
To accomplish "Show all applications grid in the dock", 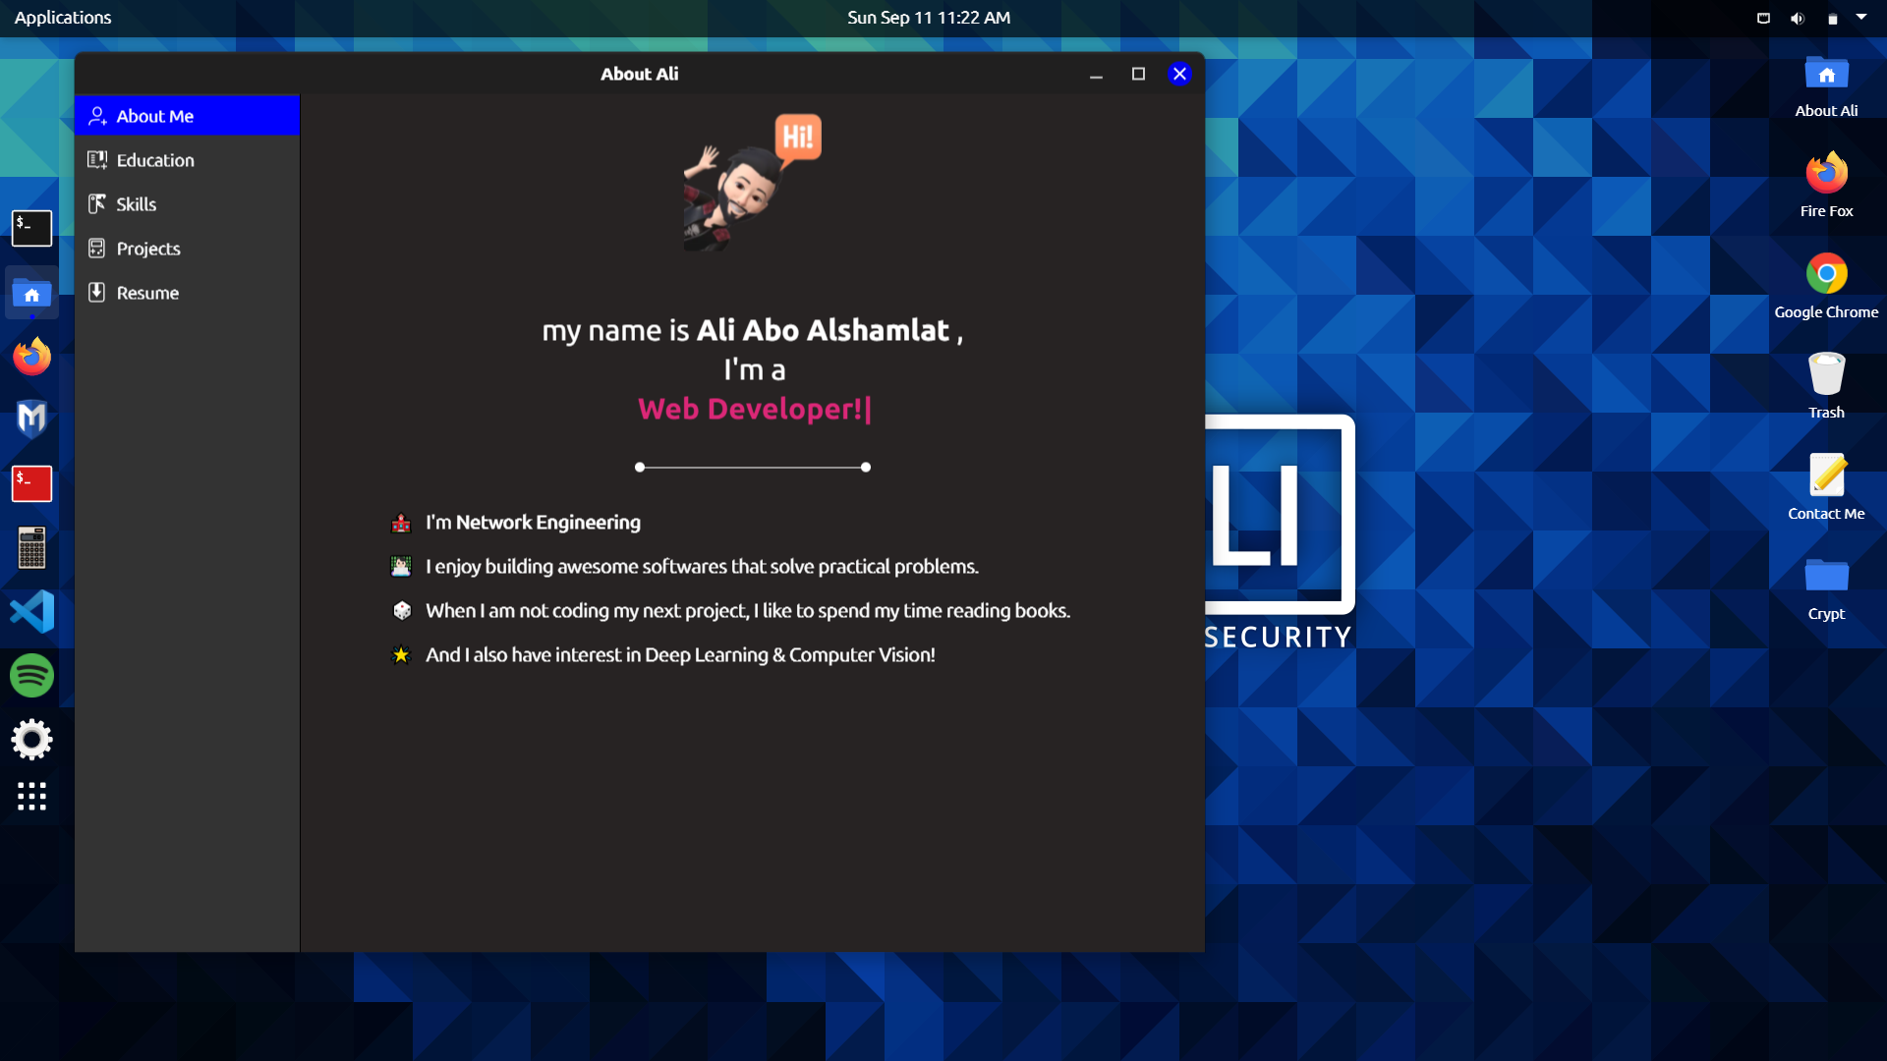I will [x=31, y=797].
